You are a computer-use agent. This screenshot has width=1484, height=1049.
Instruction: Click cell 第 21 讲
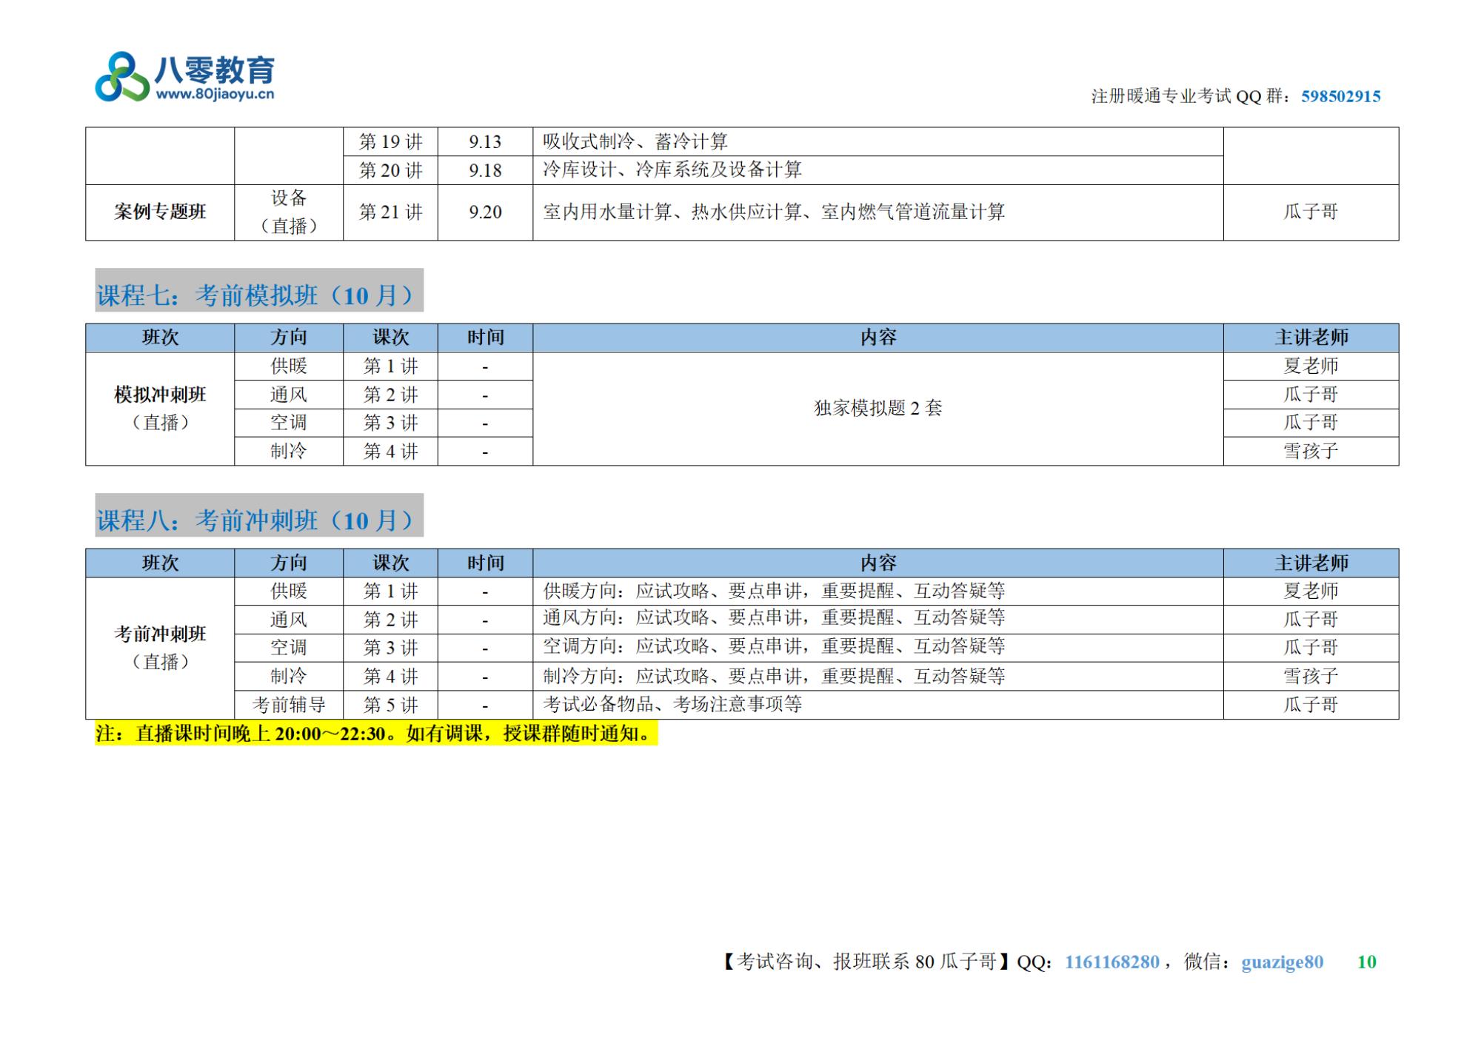pos(390,212)
